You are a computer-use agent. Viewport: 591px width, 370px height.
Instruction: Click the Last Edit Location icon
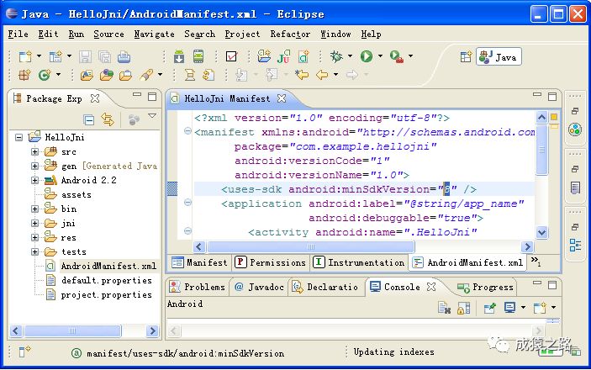[302, 75]
